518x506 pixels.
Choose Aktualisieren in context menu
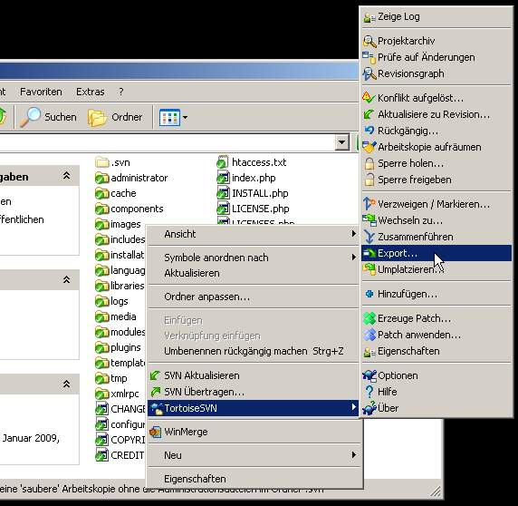tap(253, 273)
